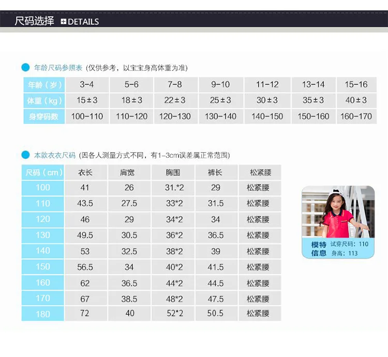The image size is (388, 357).
Task: Click shoulder width value 32.5
Action: point(129,251)
